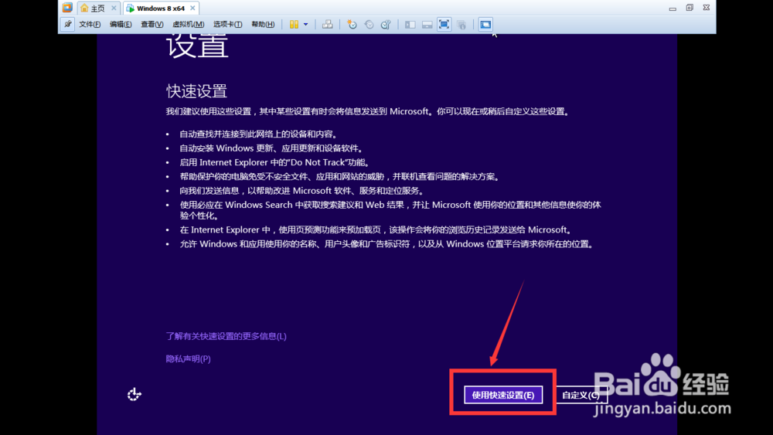This screenshot has width=773, height=435.
Task: Click the 快速设置 heading text
Action: pyautogui.click(x=196, y=91)
